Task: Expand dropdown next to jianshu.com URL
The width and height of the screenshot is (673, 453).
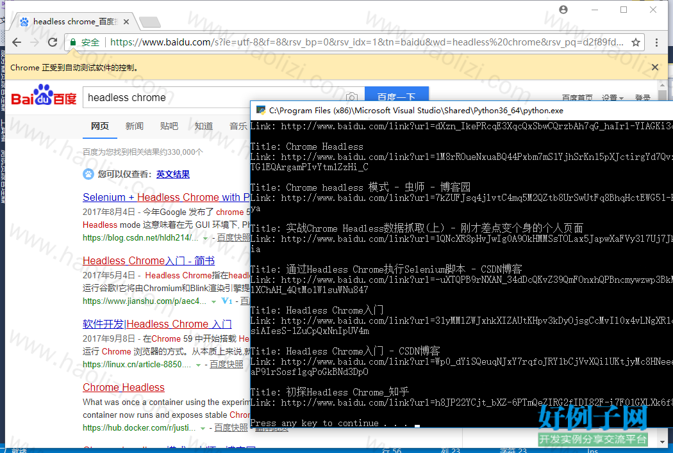Action: point(213,302)
